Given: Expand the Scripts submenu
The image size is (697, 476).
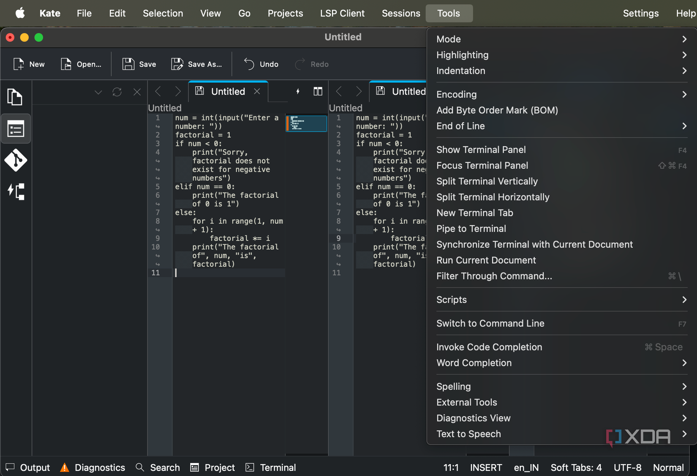Looking at the screenshot, I should pos(452,299).
